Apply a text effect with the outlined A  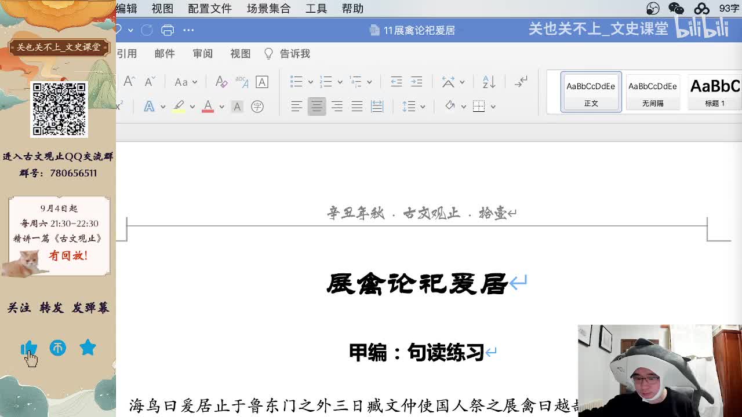(149, 107)
